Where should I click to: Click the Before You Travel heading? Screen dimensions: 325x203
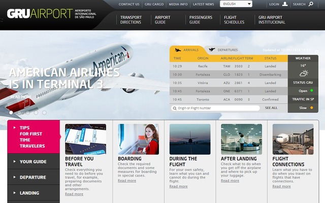tap(79, 161)
